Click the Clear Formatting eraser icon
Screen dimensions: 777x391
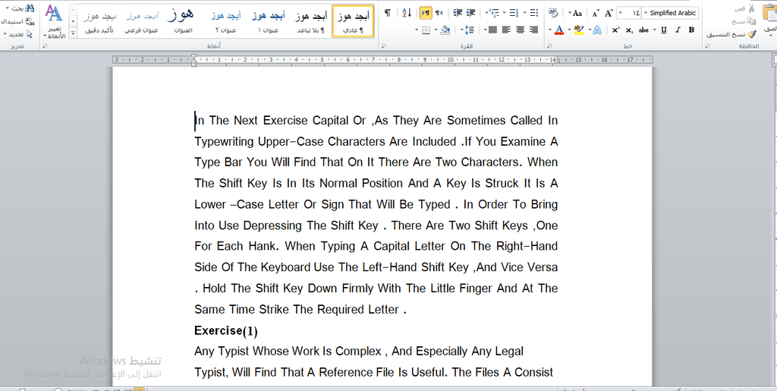553,13
